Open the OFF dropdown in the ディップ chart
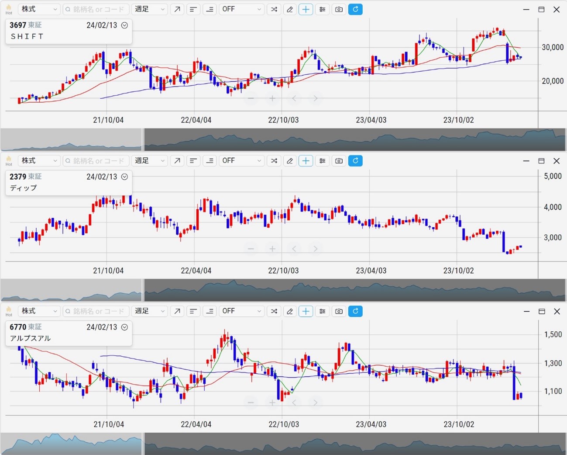This screenshot has height=455, width=567. pyautogui.click(x=241, y=161)
